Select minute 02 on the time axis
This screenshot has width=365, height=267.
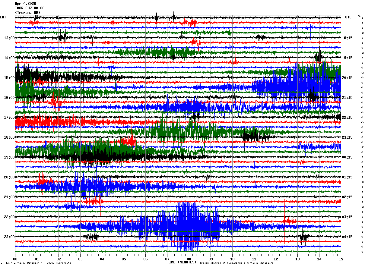click(x=59, y=259)
